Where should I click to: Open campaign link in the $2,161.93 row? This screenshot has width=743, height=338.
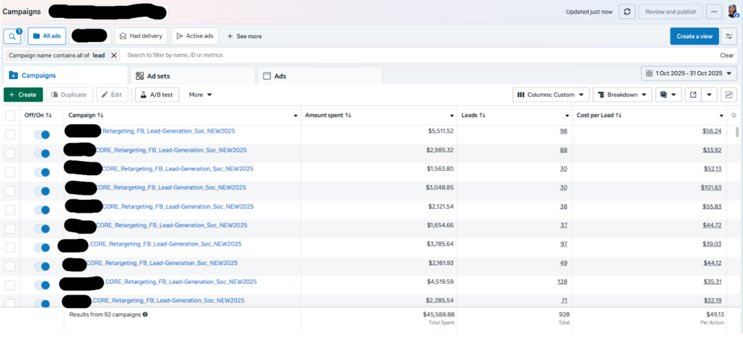[x=161, y=263]
